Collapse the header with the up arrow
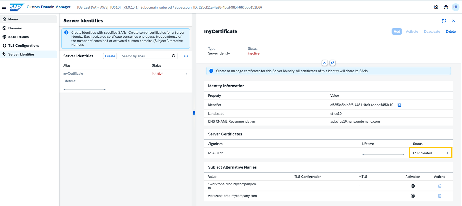The image size is (462, 206). point(324,63)
